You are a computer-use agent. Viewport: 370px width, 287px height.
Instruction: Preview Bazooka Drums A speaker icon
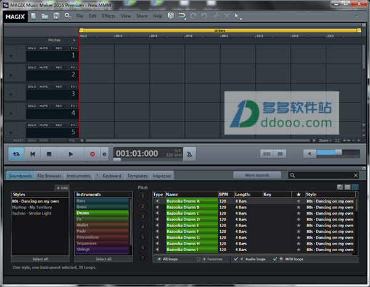coord(157,201)
